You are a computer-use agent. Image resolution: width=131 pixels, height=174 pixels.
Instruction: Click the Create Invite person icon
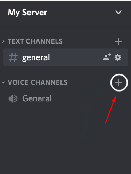pos(107,57)
